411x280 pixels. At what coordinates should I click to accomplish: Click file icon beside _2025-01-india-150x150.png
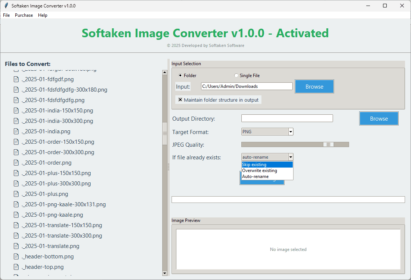[x=16, y=111]
